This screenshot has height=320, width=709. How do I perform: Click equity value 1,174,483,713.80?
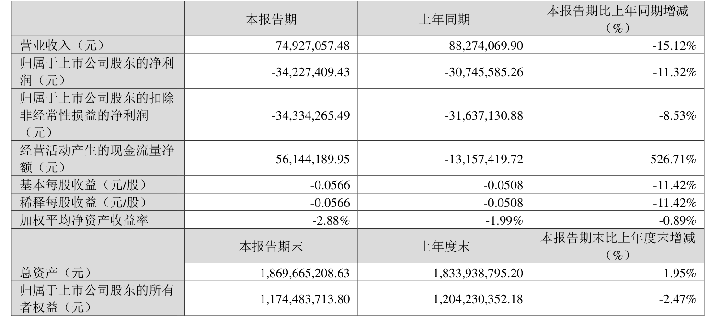tap(304, 299)
